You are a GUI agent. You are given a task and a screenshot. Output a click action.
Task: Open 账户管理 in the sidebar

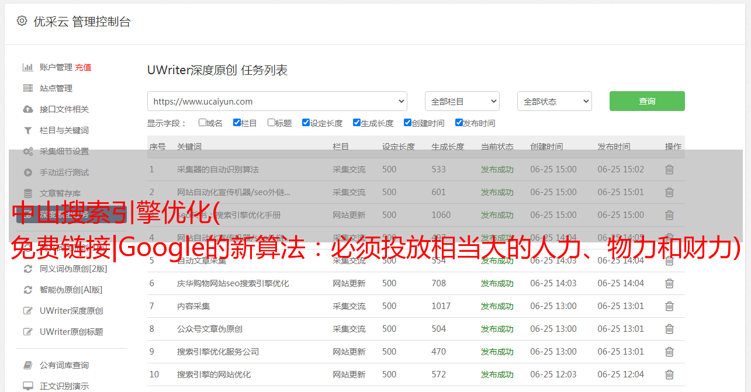click(x=56, y=67)
